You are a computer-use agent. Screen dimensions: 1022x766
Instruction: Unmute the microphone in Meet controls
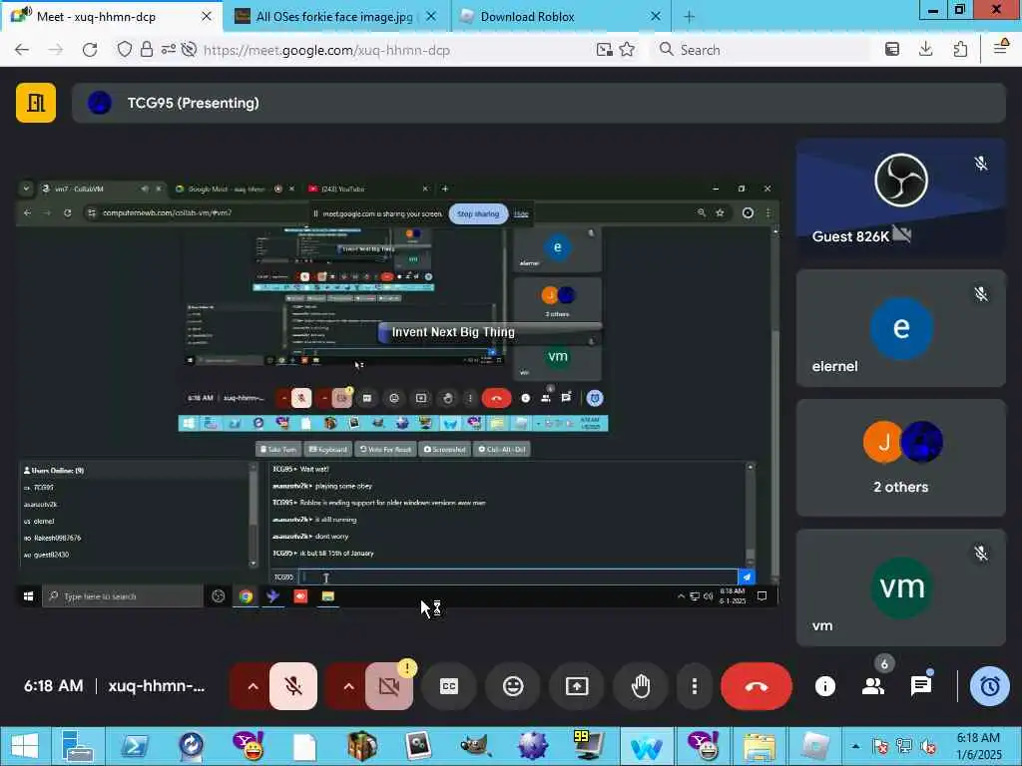[293, 686]
